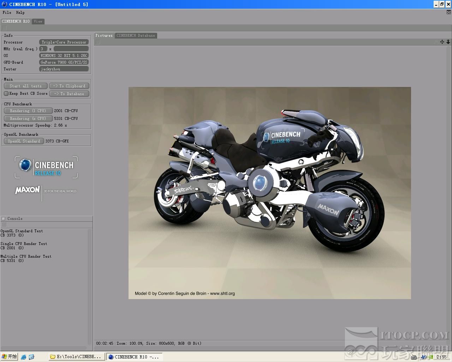Click the empty MHz real frequency field
Viewport: 452px width, 362px height.
pos(71,49)
